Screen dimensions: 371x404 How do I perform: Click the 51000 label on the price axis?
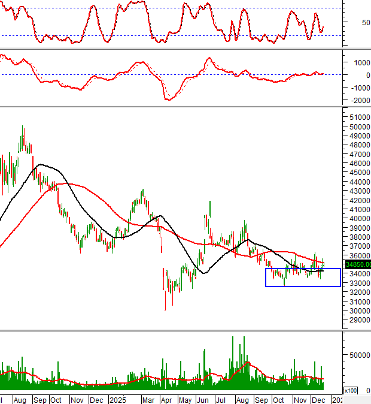pos(359,117)
